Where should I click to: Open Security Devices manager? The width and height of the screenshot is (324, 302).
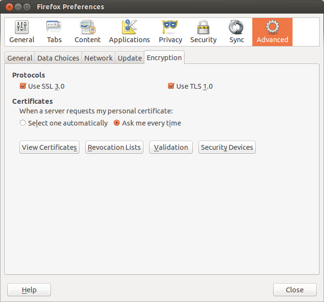click(227, 147)
